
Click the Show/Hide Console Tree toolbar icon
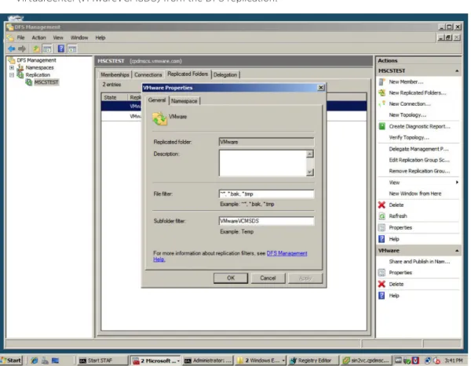(x=47, y=49)
